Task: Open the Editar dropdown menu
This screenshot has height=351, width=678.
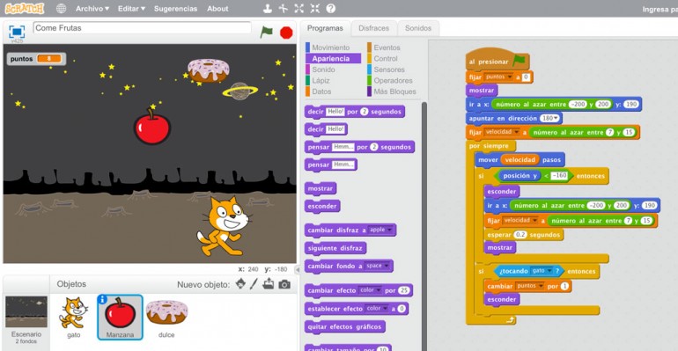Action: (131, 8)
